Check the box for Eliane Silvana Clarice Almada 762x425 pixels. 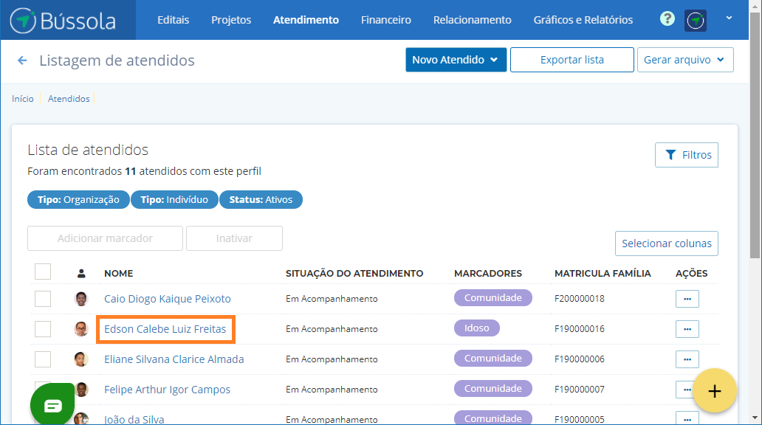43,359
